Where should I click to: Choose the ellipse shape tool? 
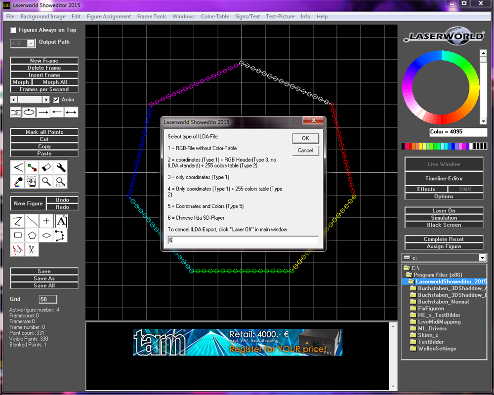click(46, 236)
